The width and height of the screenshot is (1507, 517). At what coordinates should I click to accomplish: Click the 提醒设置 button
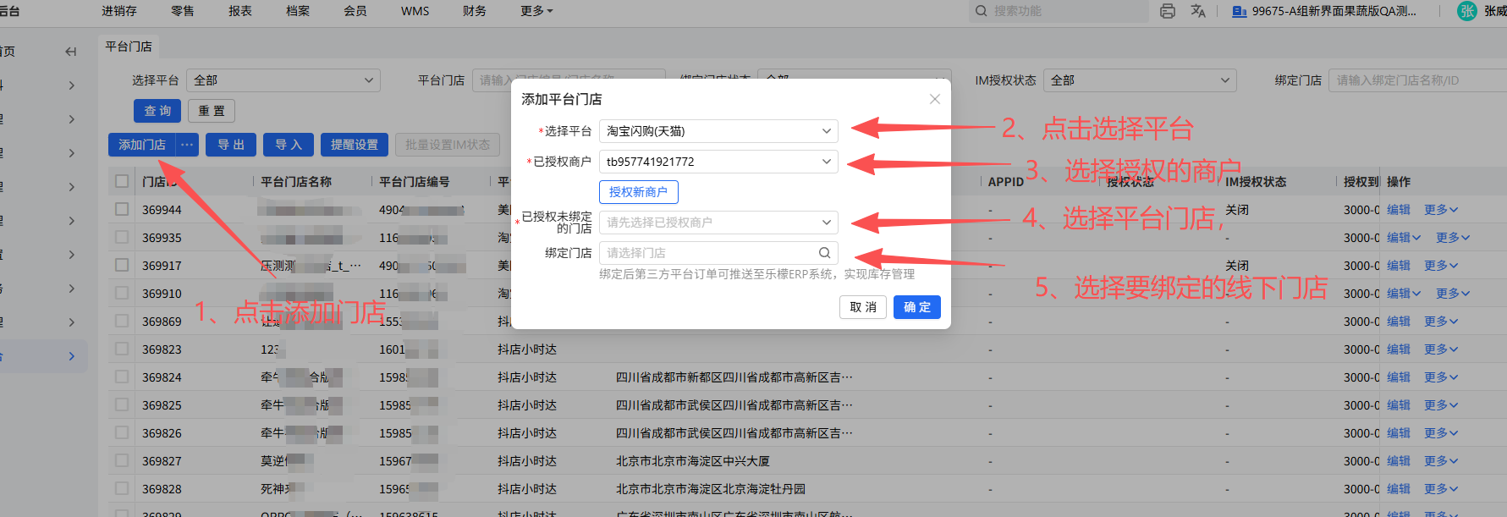pyautogui.click(x=355, y=145)
